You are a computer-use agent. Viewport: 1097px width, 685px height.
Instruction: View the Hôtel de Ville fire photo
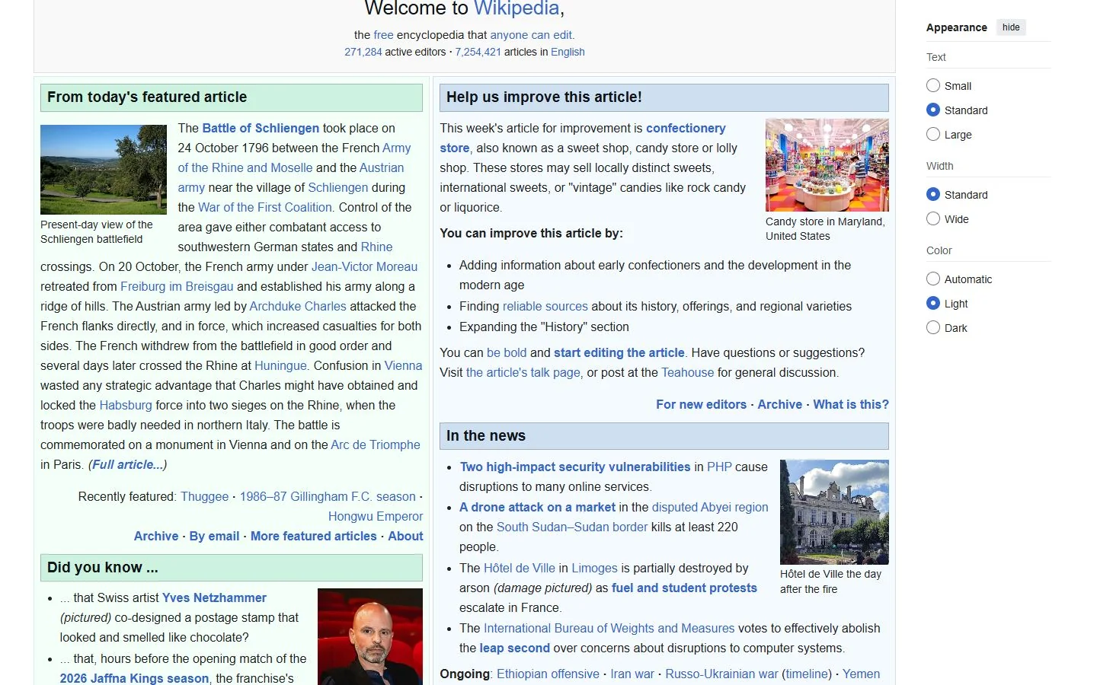point(834,512)
